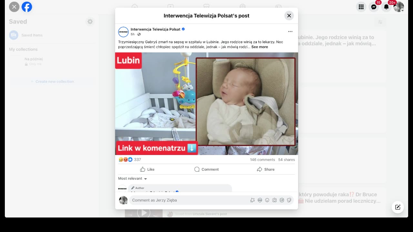Attach a photo with the camera icon
Image resolution: width=413 pixels, height=232 pixels.
(274, 200)
